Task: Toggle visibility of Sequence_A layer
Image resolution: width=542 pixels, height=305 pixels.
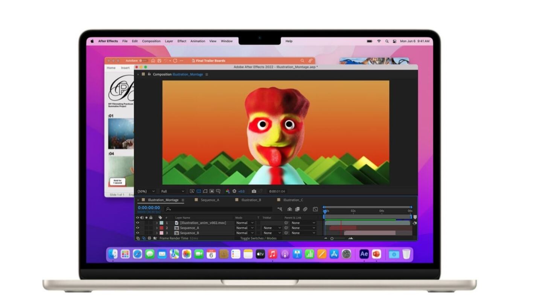Action: [137, 228]
